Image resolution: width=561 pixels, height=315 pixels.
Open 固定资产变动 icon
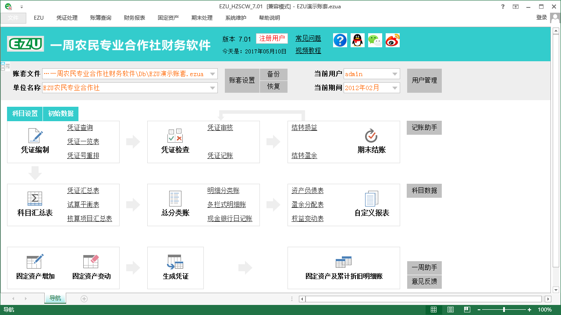(x=91, y=261)
